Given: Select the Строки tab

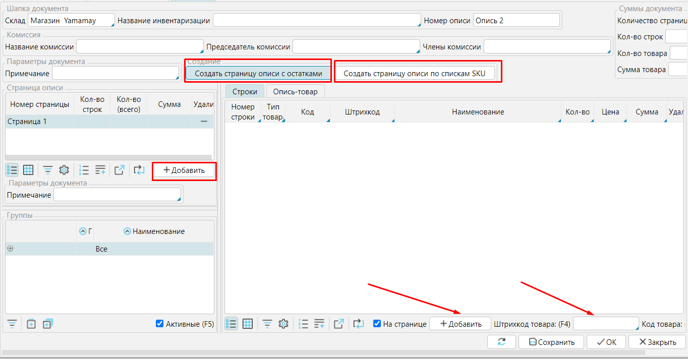Looking at the screenshot, I should [x=244, y=91].
